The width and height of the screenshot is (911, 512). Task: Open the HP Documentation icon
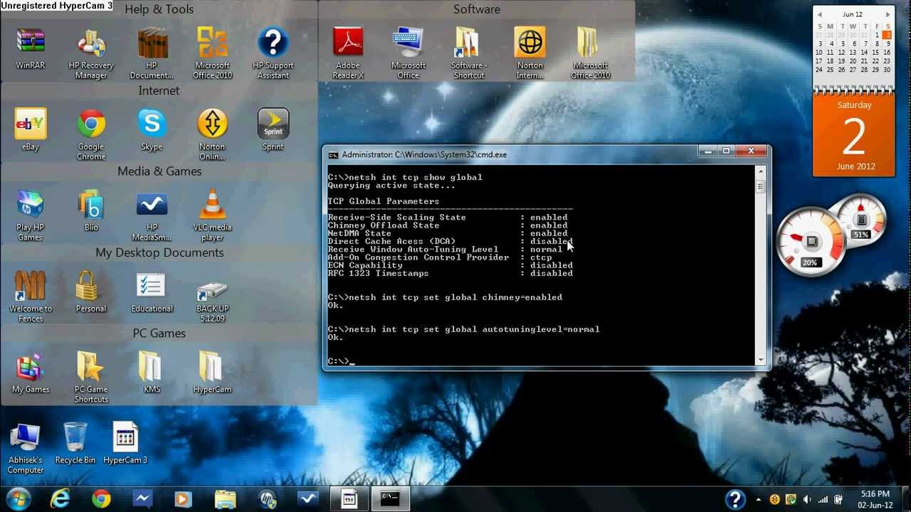pos(152,53)
